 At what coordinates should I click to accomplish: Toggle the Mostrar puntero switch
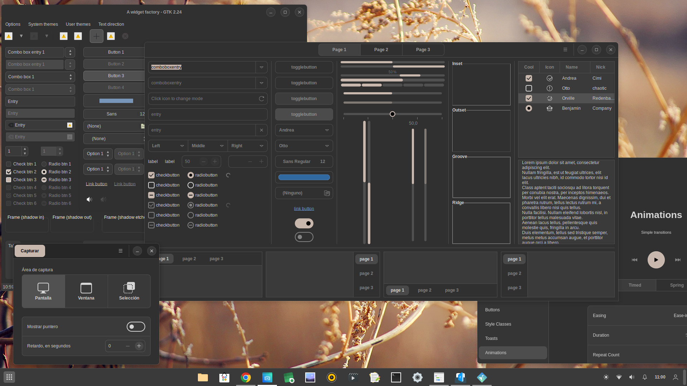(x=136, y=327)
